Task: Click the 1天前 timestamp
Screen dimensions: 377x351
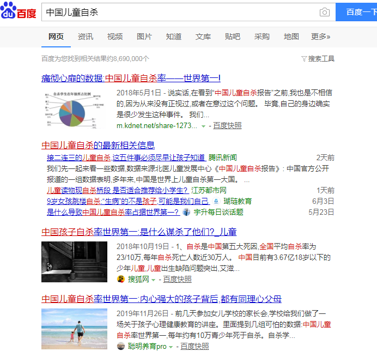Action: 325,190
